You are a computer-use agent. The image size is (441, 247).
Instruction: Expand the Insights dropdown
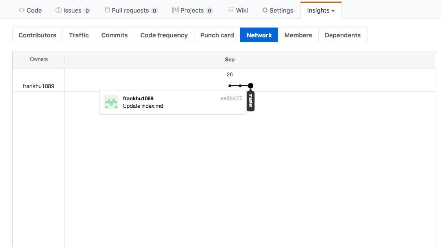[x=321, y=10]
